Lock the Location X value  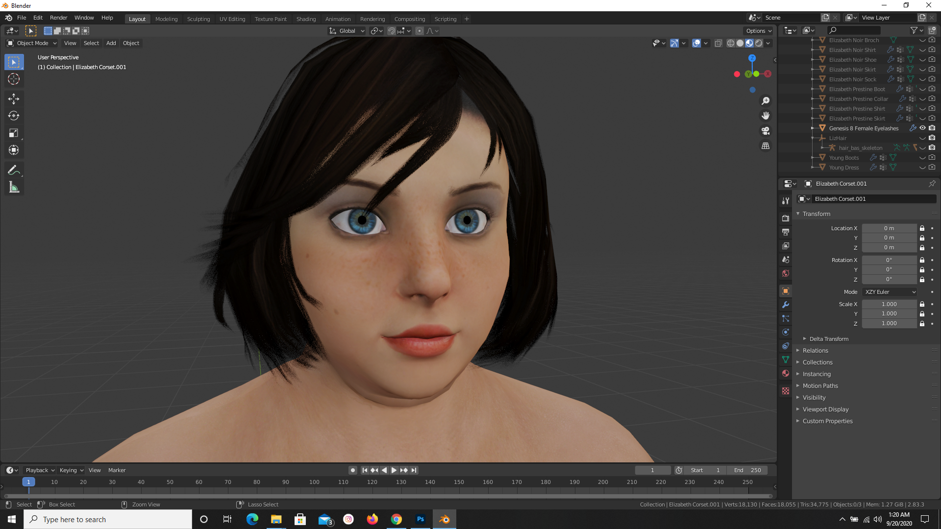(922, 228)
